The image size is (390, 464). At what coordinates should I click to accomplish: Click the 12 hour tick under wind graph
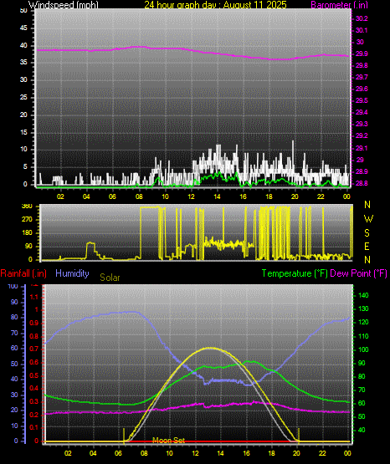(x=191, y=196)
